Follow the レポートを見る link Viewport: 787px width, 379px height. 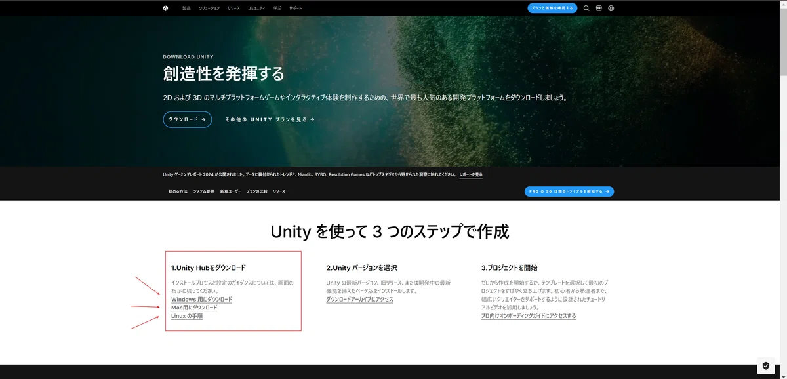[471, 175]
